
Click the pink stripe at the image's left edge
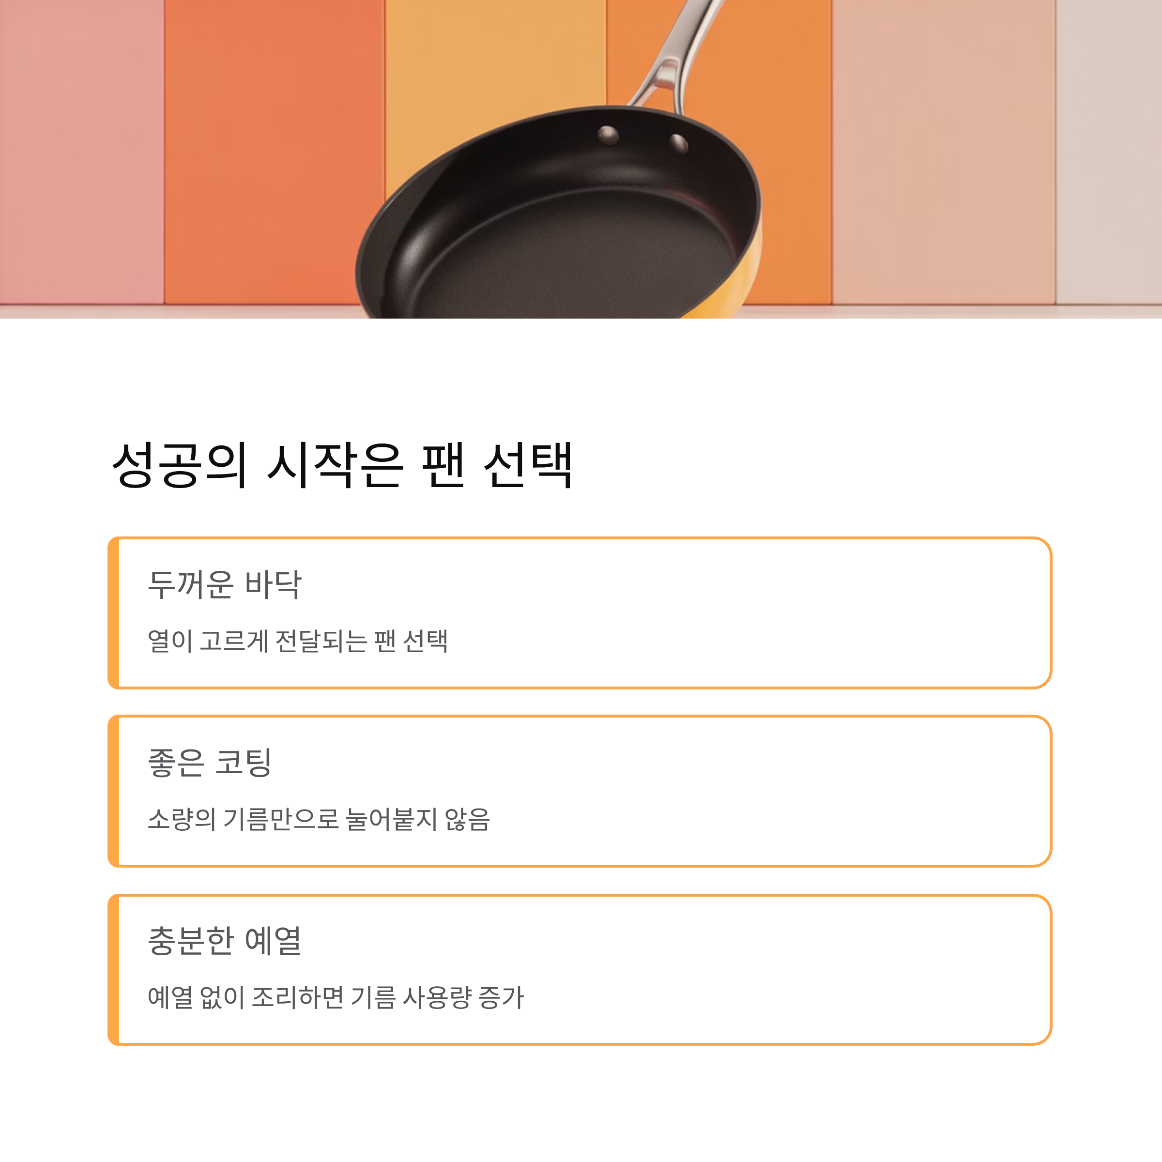(81, 151)
